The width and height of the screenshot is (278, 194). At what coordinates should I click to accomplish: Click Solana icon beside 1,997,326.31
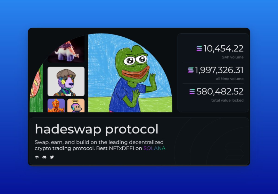(x=191, y=70)
